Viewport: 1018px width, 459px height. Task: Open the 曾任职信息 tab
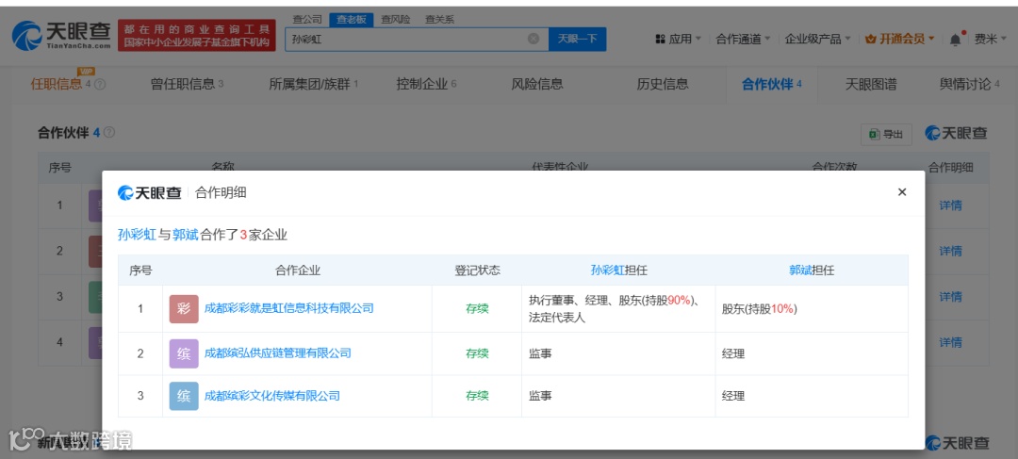(x=187, y=84)
